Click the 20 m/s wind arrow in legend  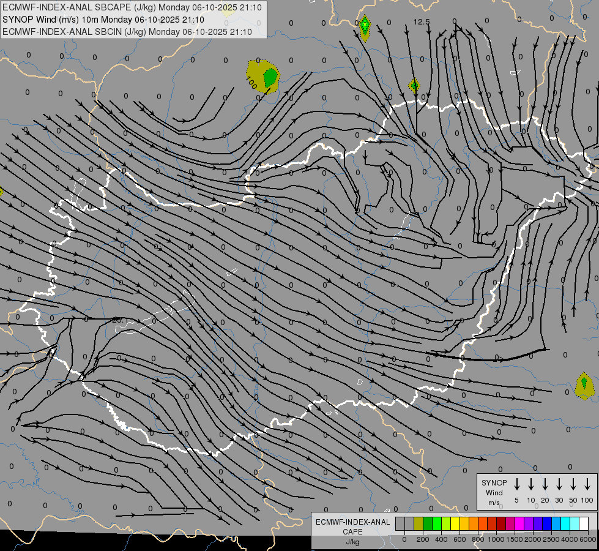[545, 484]
